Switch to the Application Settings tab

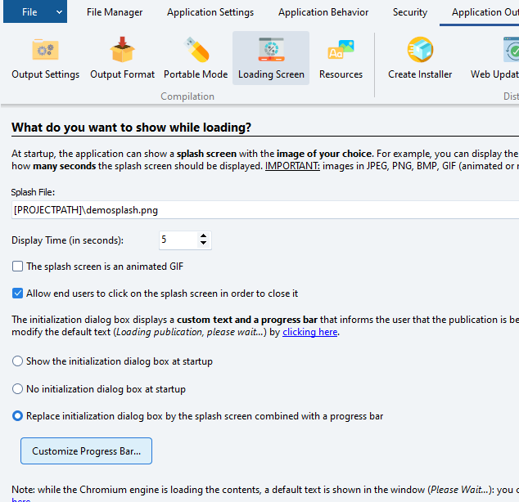point(210,12)
